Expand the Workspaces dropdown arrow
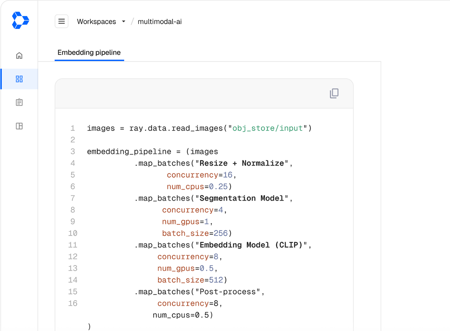This screenshot has height=331, width=450. tap(124, 21)
